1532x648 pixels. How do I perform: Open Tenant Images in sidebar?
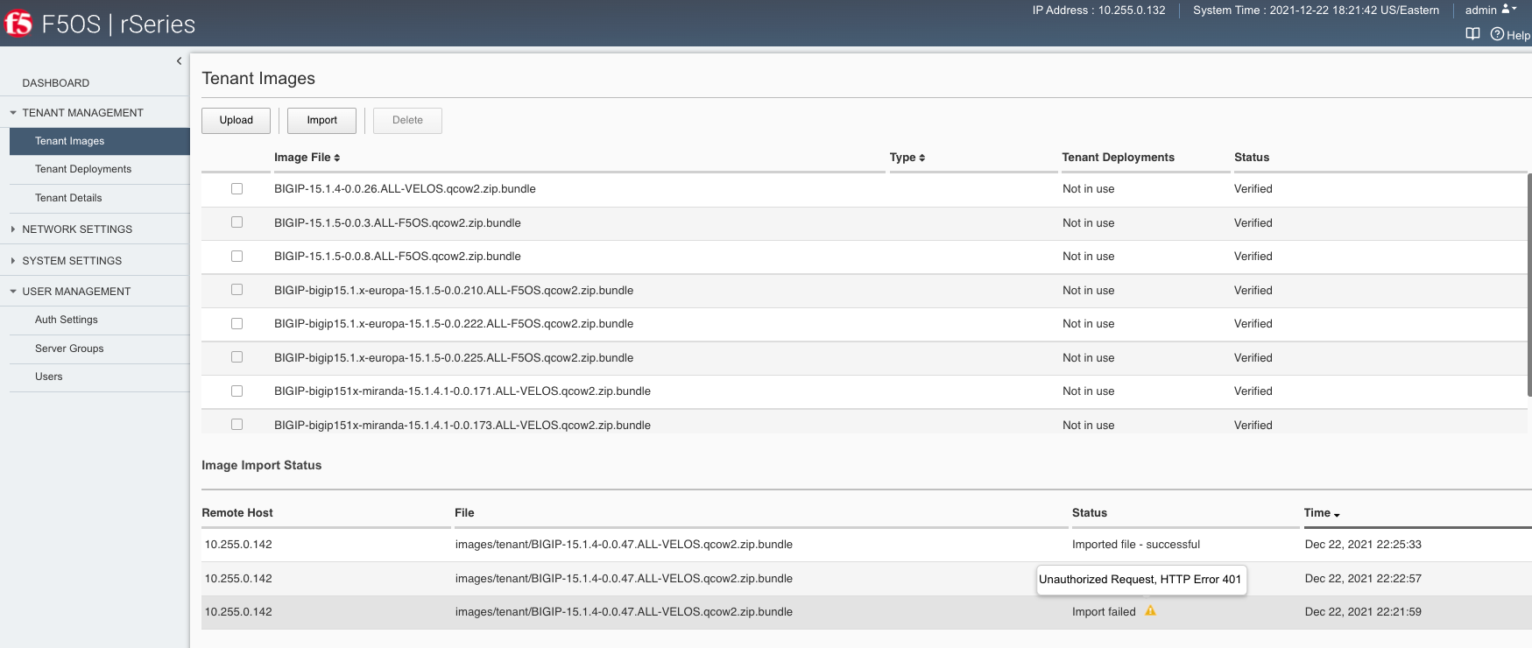[x=100, y=141]
